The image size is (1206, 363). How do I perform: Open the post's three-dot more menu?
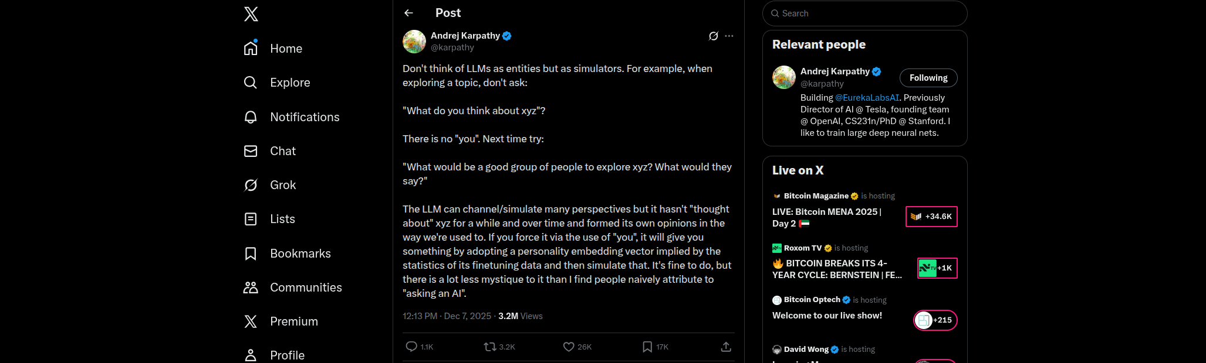tap(729, 36)
